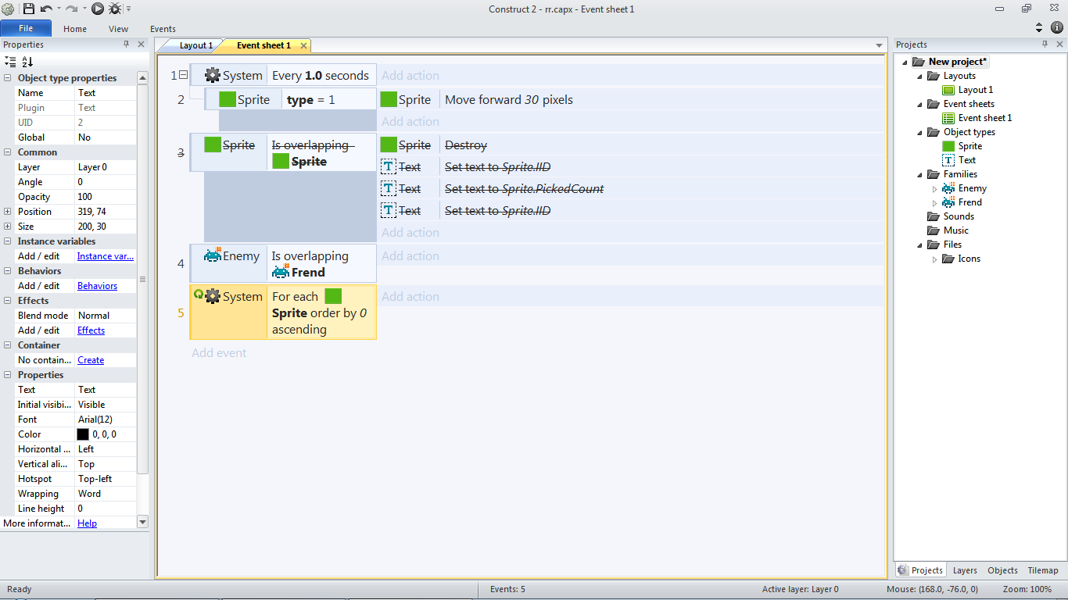Click the Undo arrow icon
This screenshot has width=1068, height=600.
[x=45, y=9]
